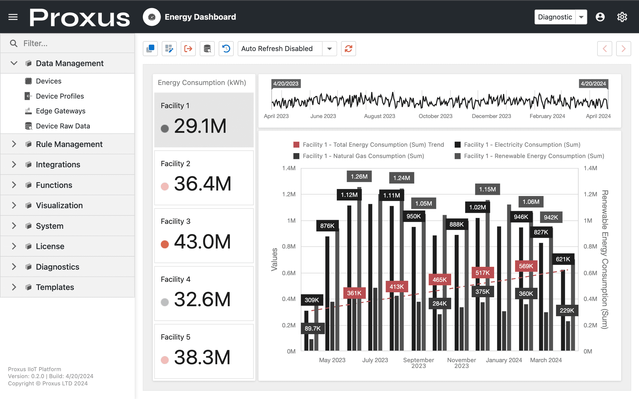The width and height of the screenshot is (639, 399).
Task: Select the Facility 3 card
Action: [204, 235]
